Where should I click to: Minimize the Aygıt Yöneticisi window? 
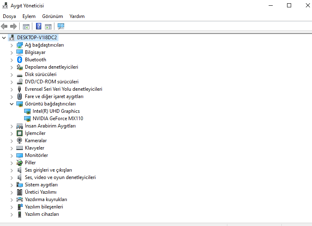(x=271, y=6)
